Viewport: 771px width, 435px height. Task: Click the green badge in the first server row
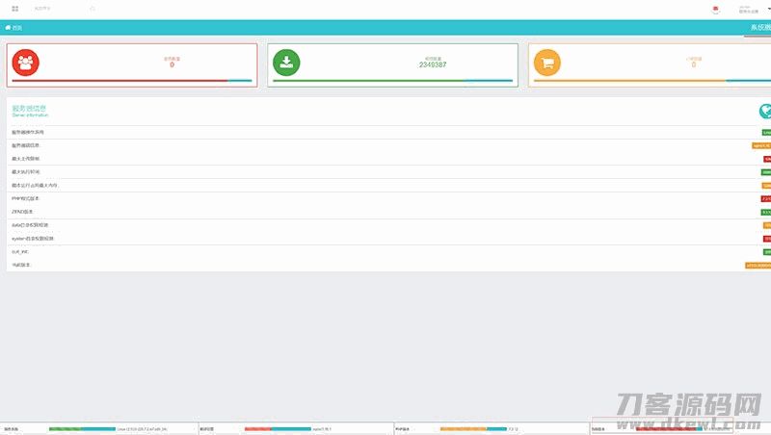[766, 132]
